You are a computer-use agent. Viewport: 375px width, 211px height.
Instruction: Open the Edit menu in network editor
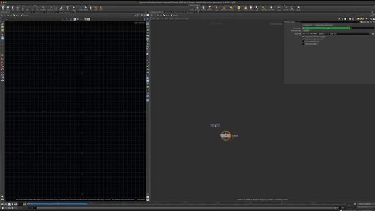pos(158,19)
